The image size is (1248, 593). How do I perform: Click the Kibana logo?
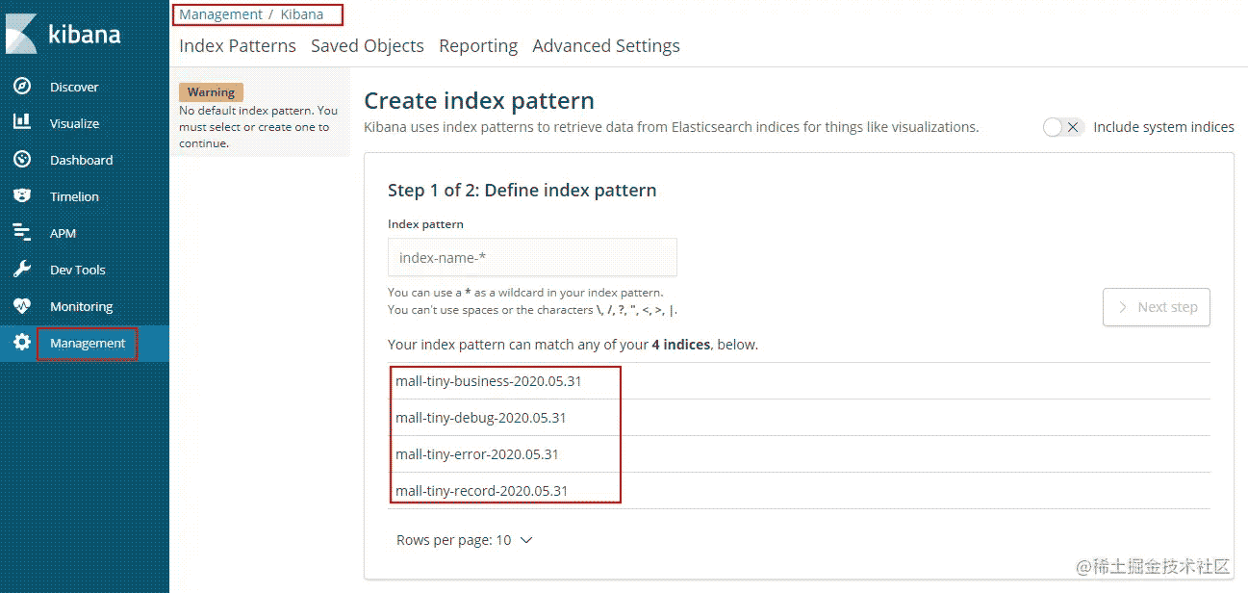[x=64, y=34]
